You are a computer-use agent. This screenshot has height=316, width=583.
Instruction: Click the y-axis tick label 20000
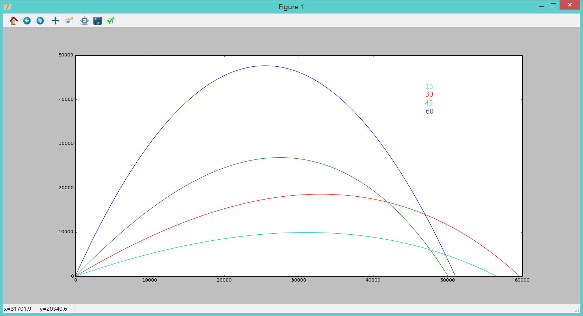[66, 188]
